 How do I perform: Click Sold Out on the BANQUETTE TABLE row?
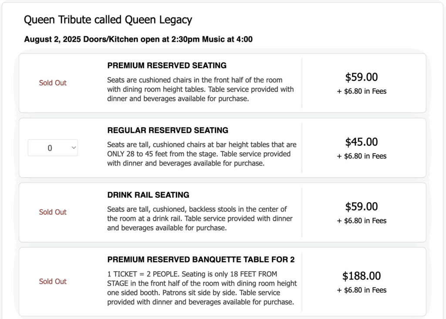pos(53,282)
